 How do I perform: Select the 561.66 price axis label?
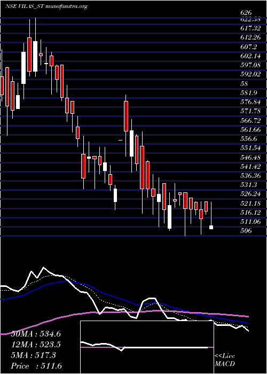coord(250,129)
